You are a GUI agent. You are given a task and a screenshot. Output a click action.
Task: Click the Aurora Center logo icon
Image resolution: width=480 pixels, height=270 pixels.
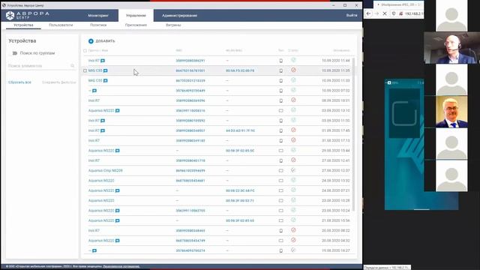click(x=10, y=15)
